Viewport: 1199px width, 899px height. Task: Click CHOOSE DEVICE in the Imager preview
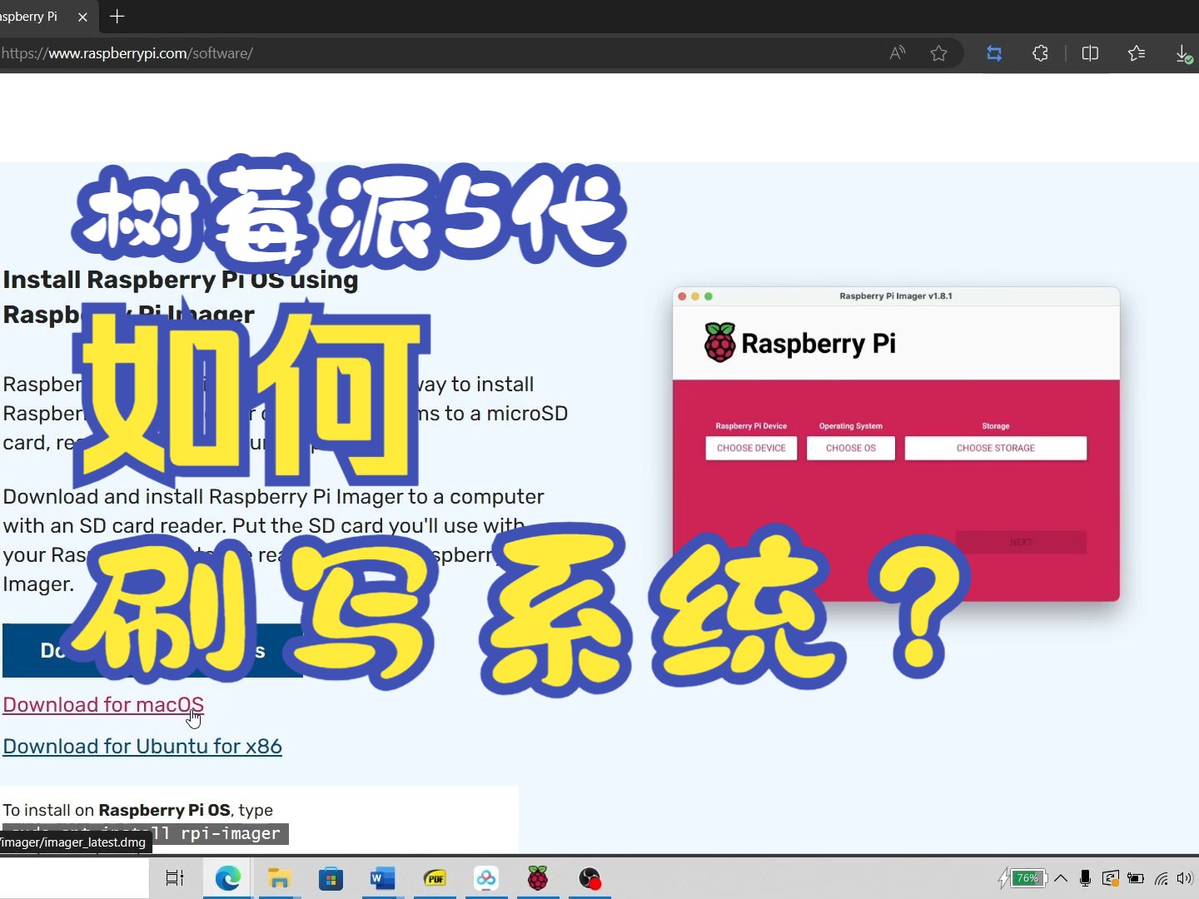coord(751,448)
